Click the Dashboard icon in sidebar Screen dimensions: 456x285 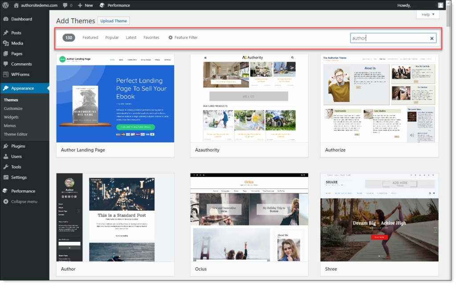(6, 19)
